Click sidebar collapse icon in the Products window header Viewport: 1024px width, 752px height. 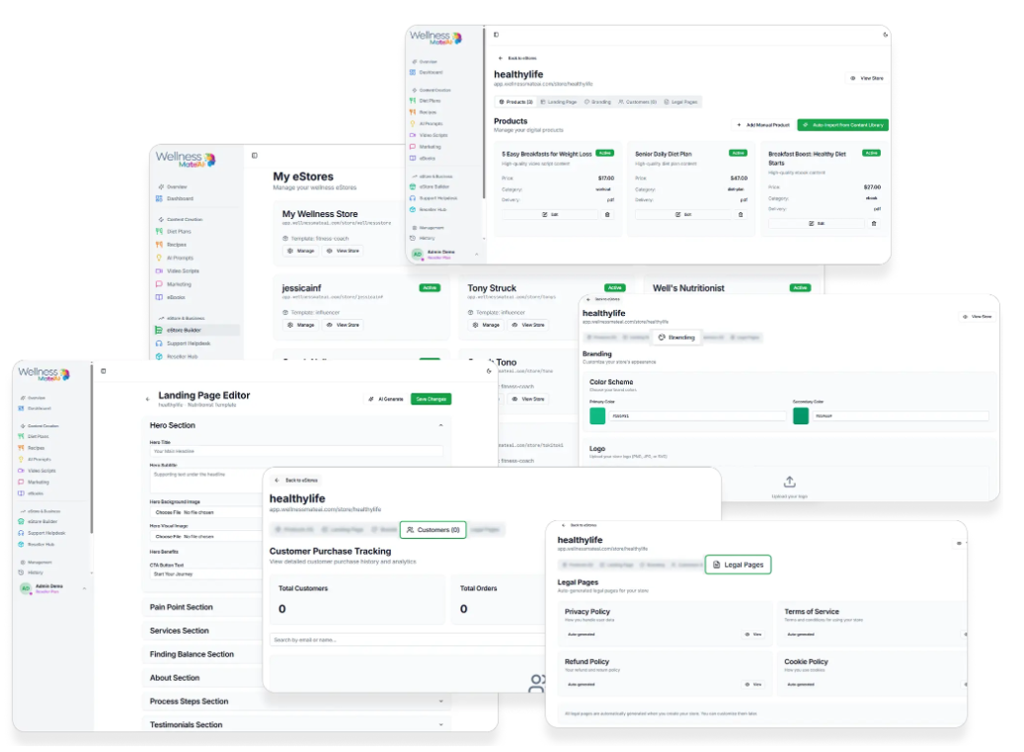pyautogui.click(x=497, y=35)
